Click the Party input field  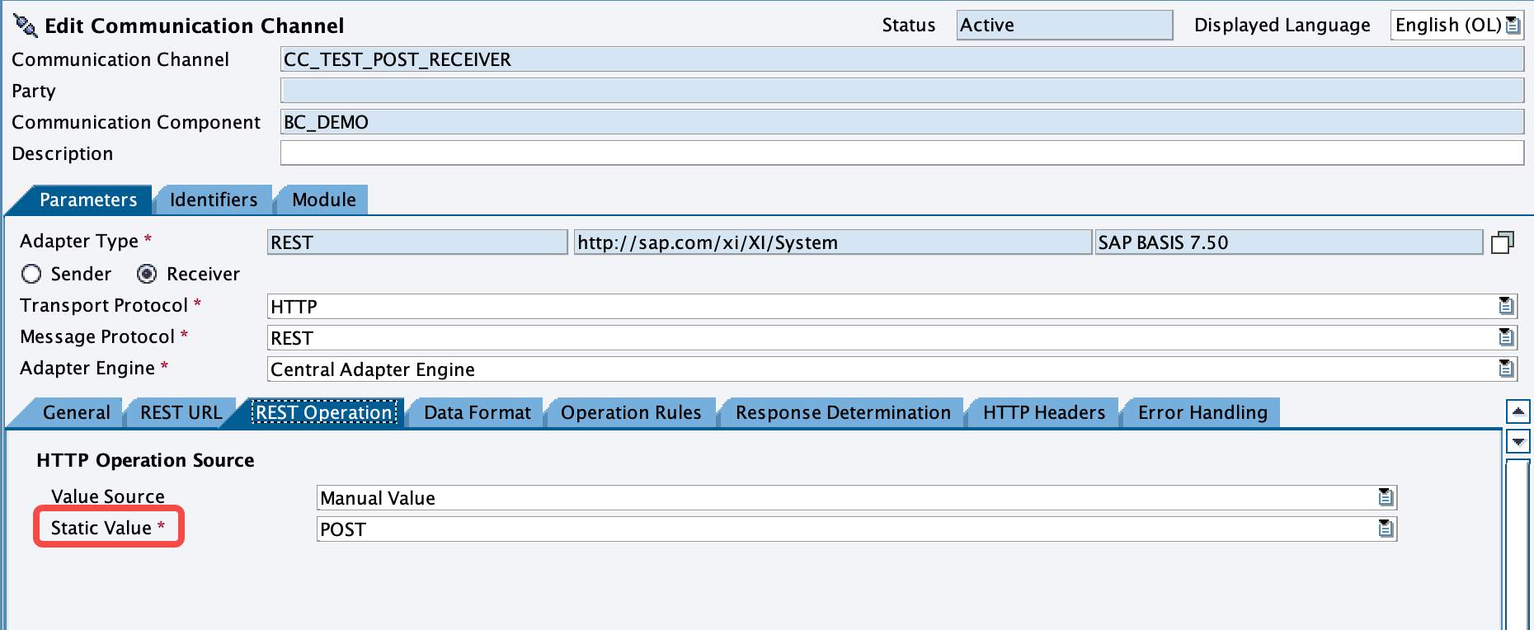pos(901,90)
